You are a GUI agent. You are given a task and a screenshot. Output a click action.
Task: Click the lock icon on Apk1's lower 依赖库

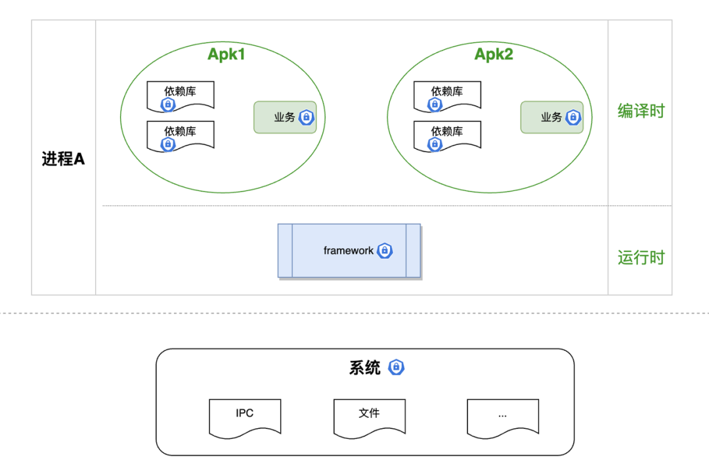tap(167, 144)
